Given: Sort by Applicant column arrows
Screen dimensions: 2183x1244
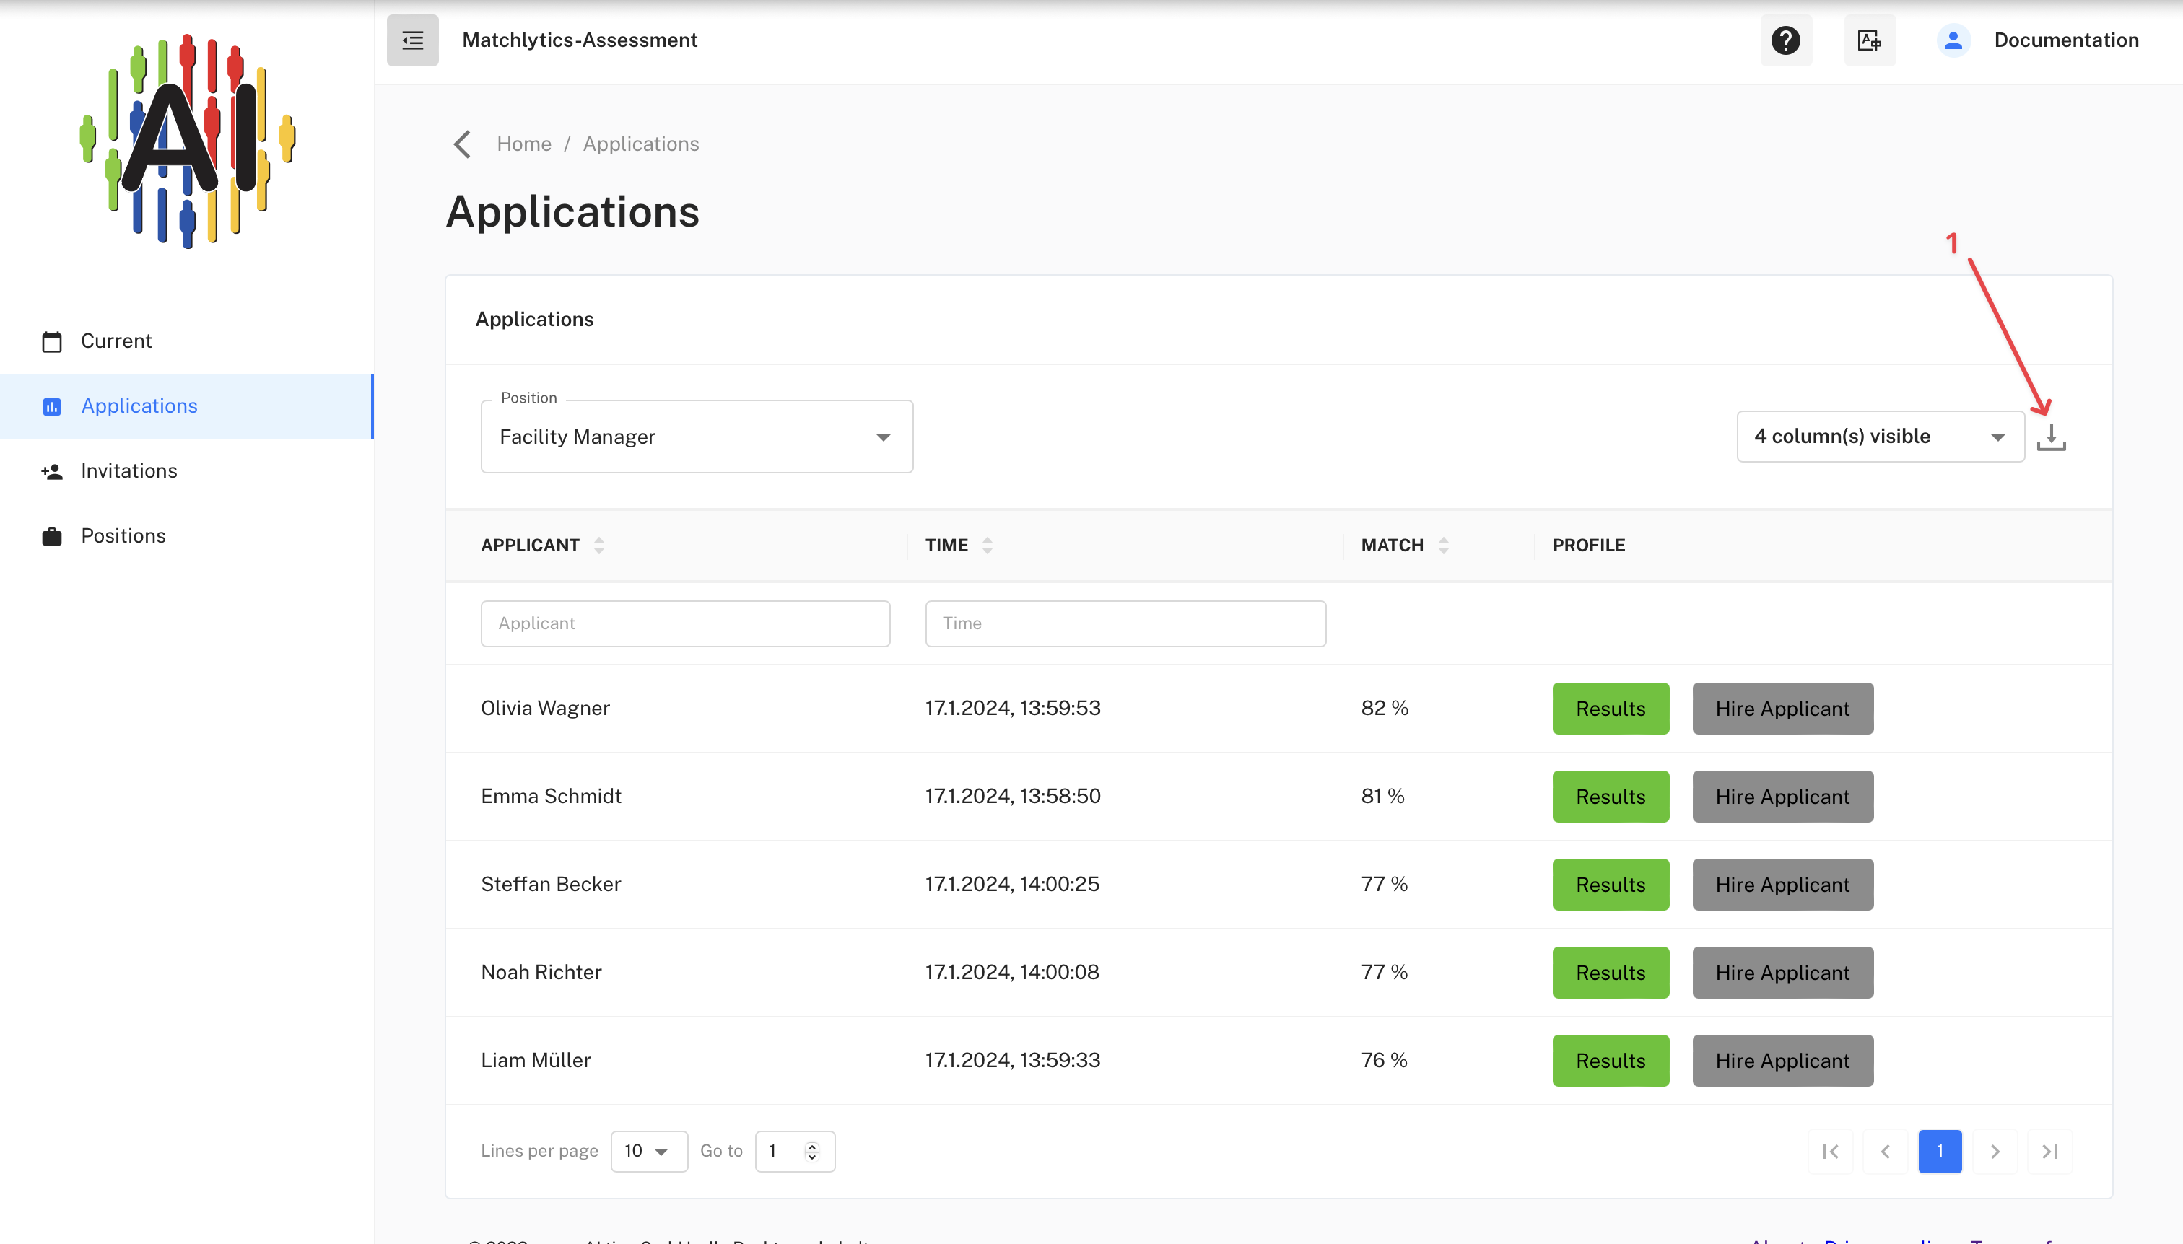Looking at the screenshot, I should (x=599, y=545).
